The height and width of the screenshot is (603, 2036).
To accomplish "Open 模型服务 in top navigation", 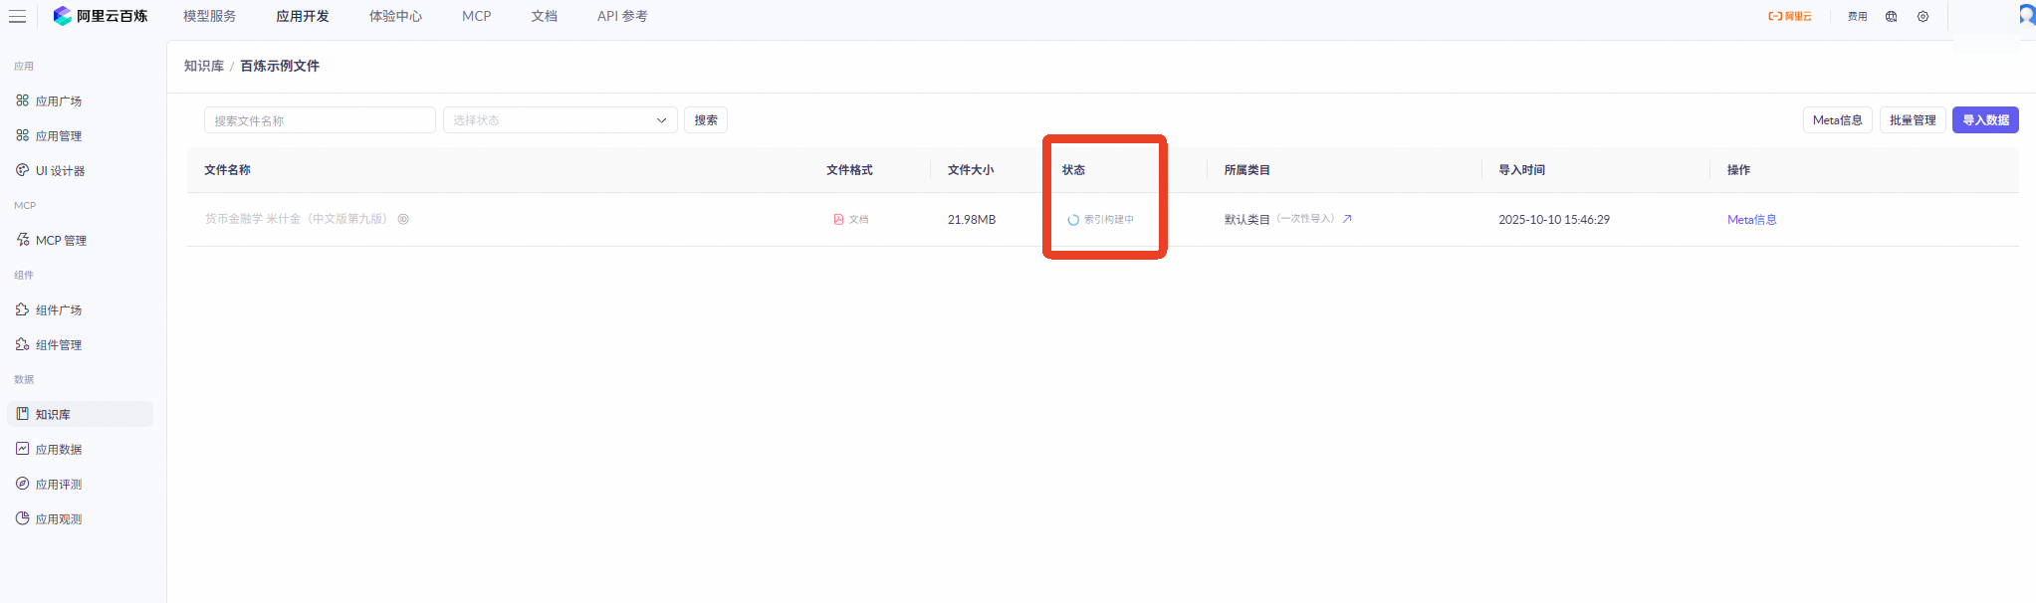I will [209, 16].
